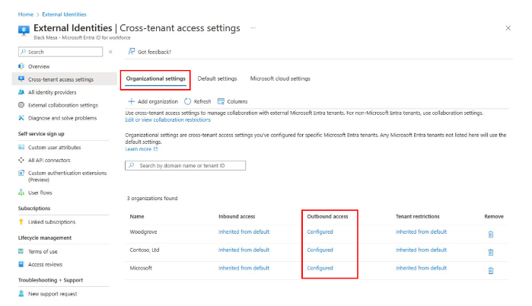Open the Learn more link

[x=141, y=149]
